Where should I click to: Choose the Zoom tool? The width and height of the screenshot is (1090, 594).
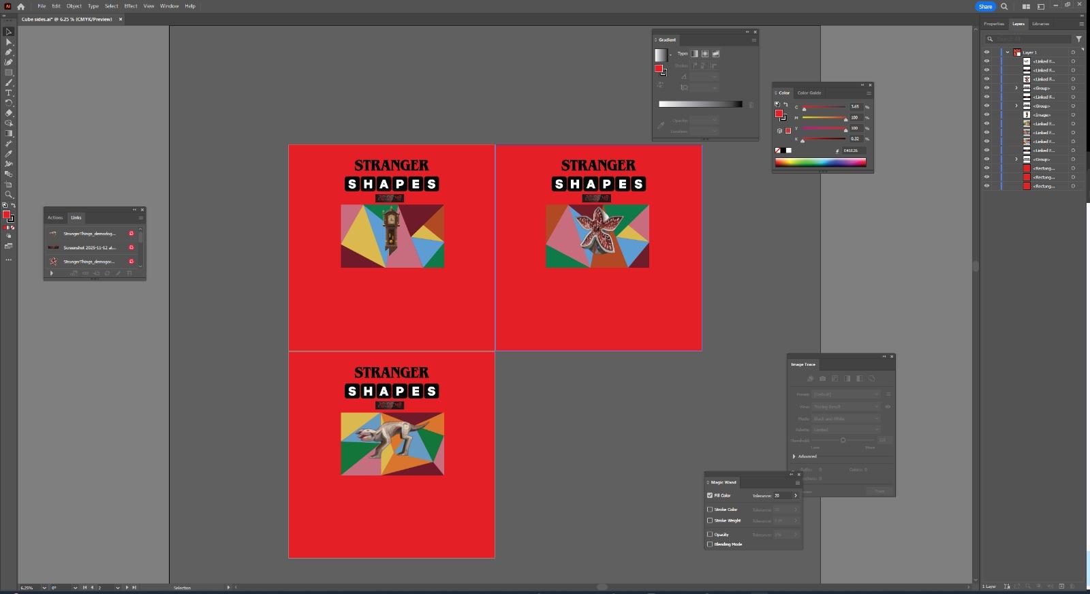coord(9,195)
